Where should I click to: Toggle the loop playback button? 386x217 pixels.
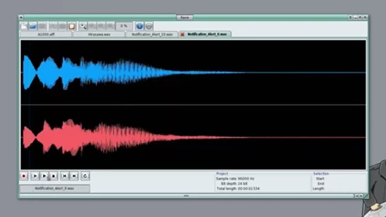click(x=85, y=176)
